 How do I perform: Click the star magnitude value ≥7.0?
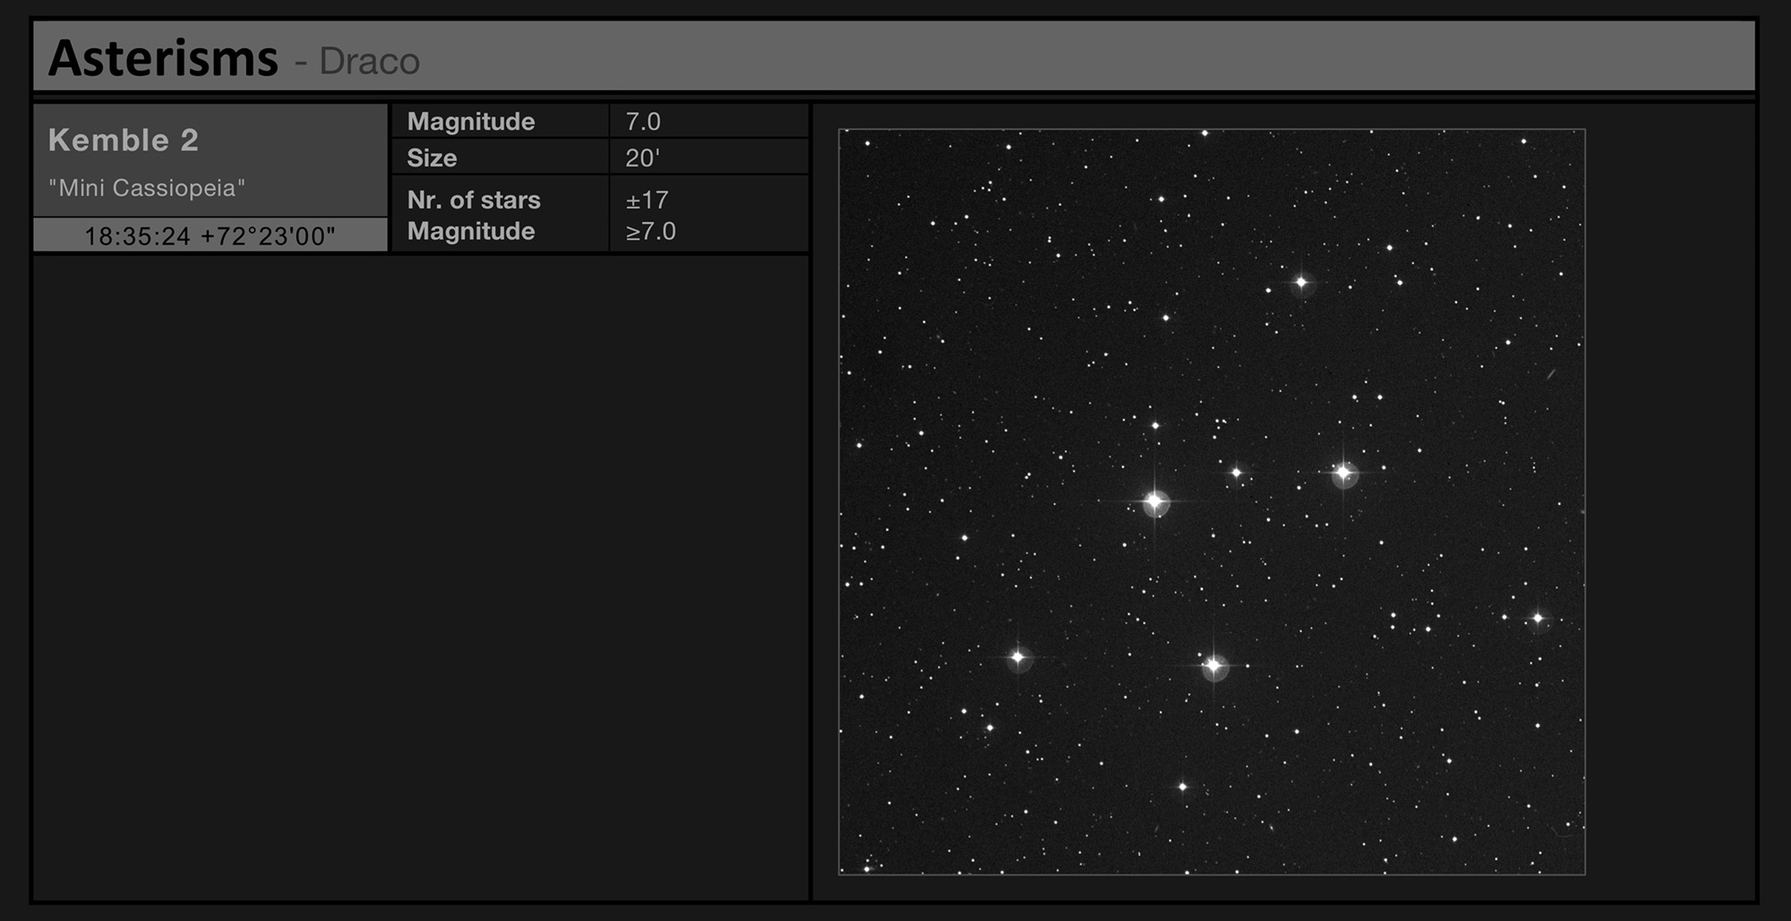coord(651,231)
